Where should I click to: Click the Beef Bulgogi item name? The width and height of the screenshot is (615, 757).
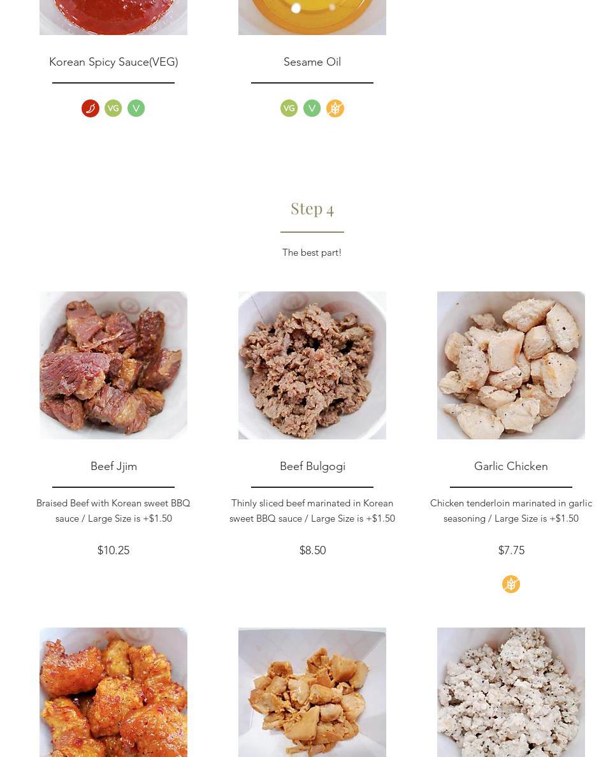coord(312,466)
